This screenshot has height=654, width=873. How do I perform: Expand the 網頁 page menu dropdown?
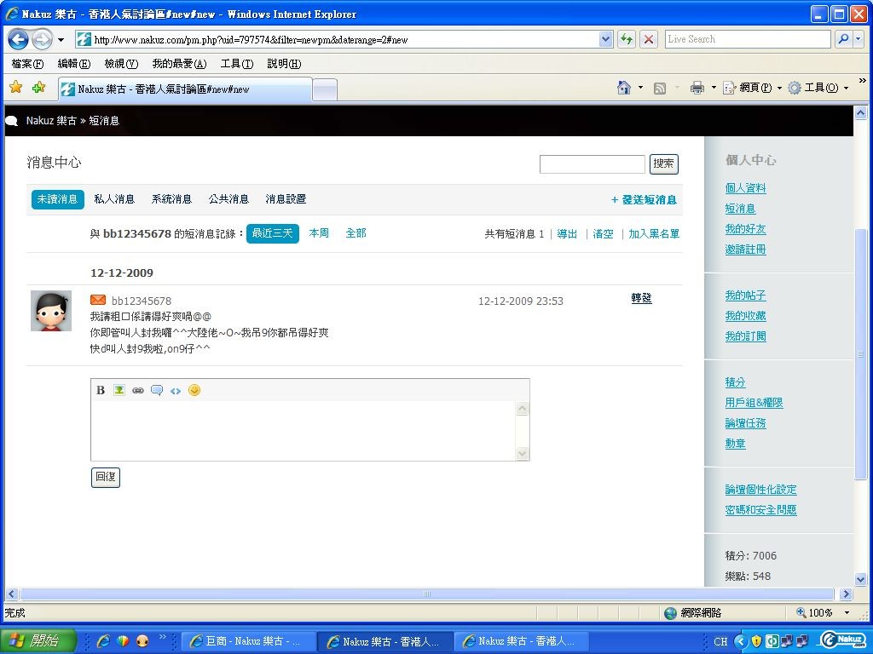[x=779, y=88]
